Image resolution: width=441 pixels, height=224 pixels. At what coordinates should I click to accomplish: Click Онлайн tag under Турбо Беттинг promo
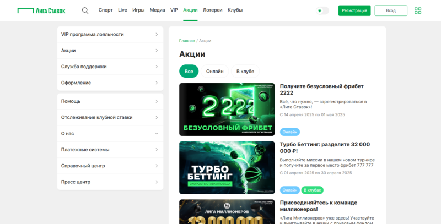[290, 190]
